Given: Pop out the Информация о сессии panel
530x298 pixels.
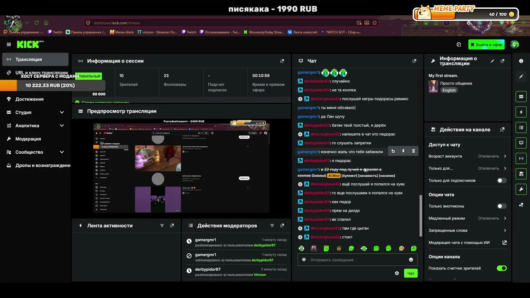Looking at the screenshot, I should click(x=282, y=61).
